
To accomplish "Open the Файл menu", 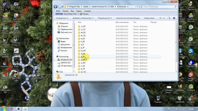I will [x=58, y=11].
